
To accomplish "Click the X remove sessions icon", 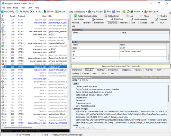I will [x=31, y=12].
